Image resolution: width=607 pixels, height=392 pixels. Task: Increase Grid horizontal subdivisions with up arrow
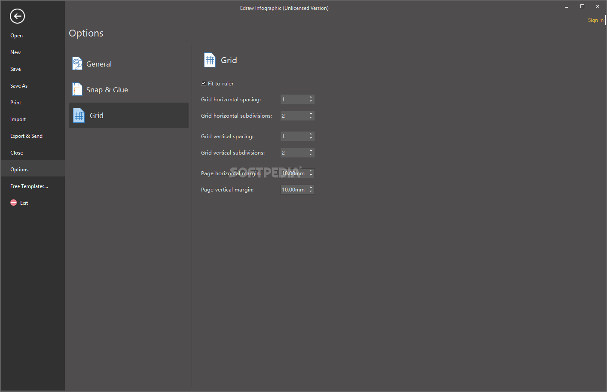click(x=311, y=114)
